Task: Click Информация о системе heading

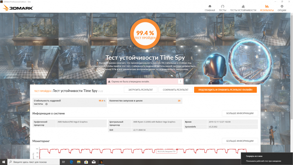Action: (48, 113)
